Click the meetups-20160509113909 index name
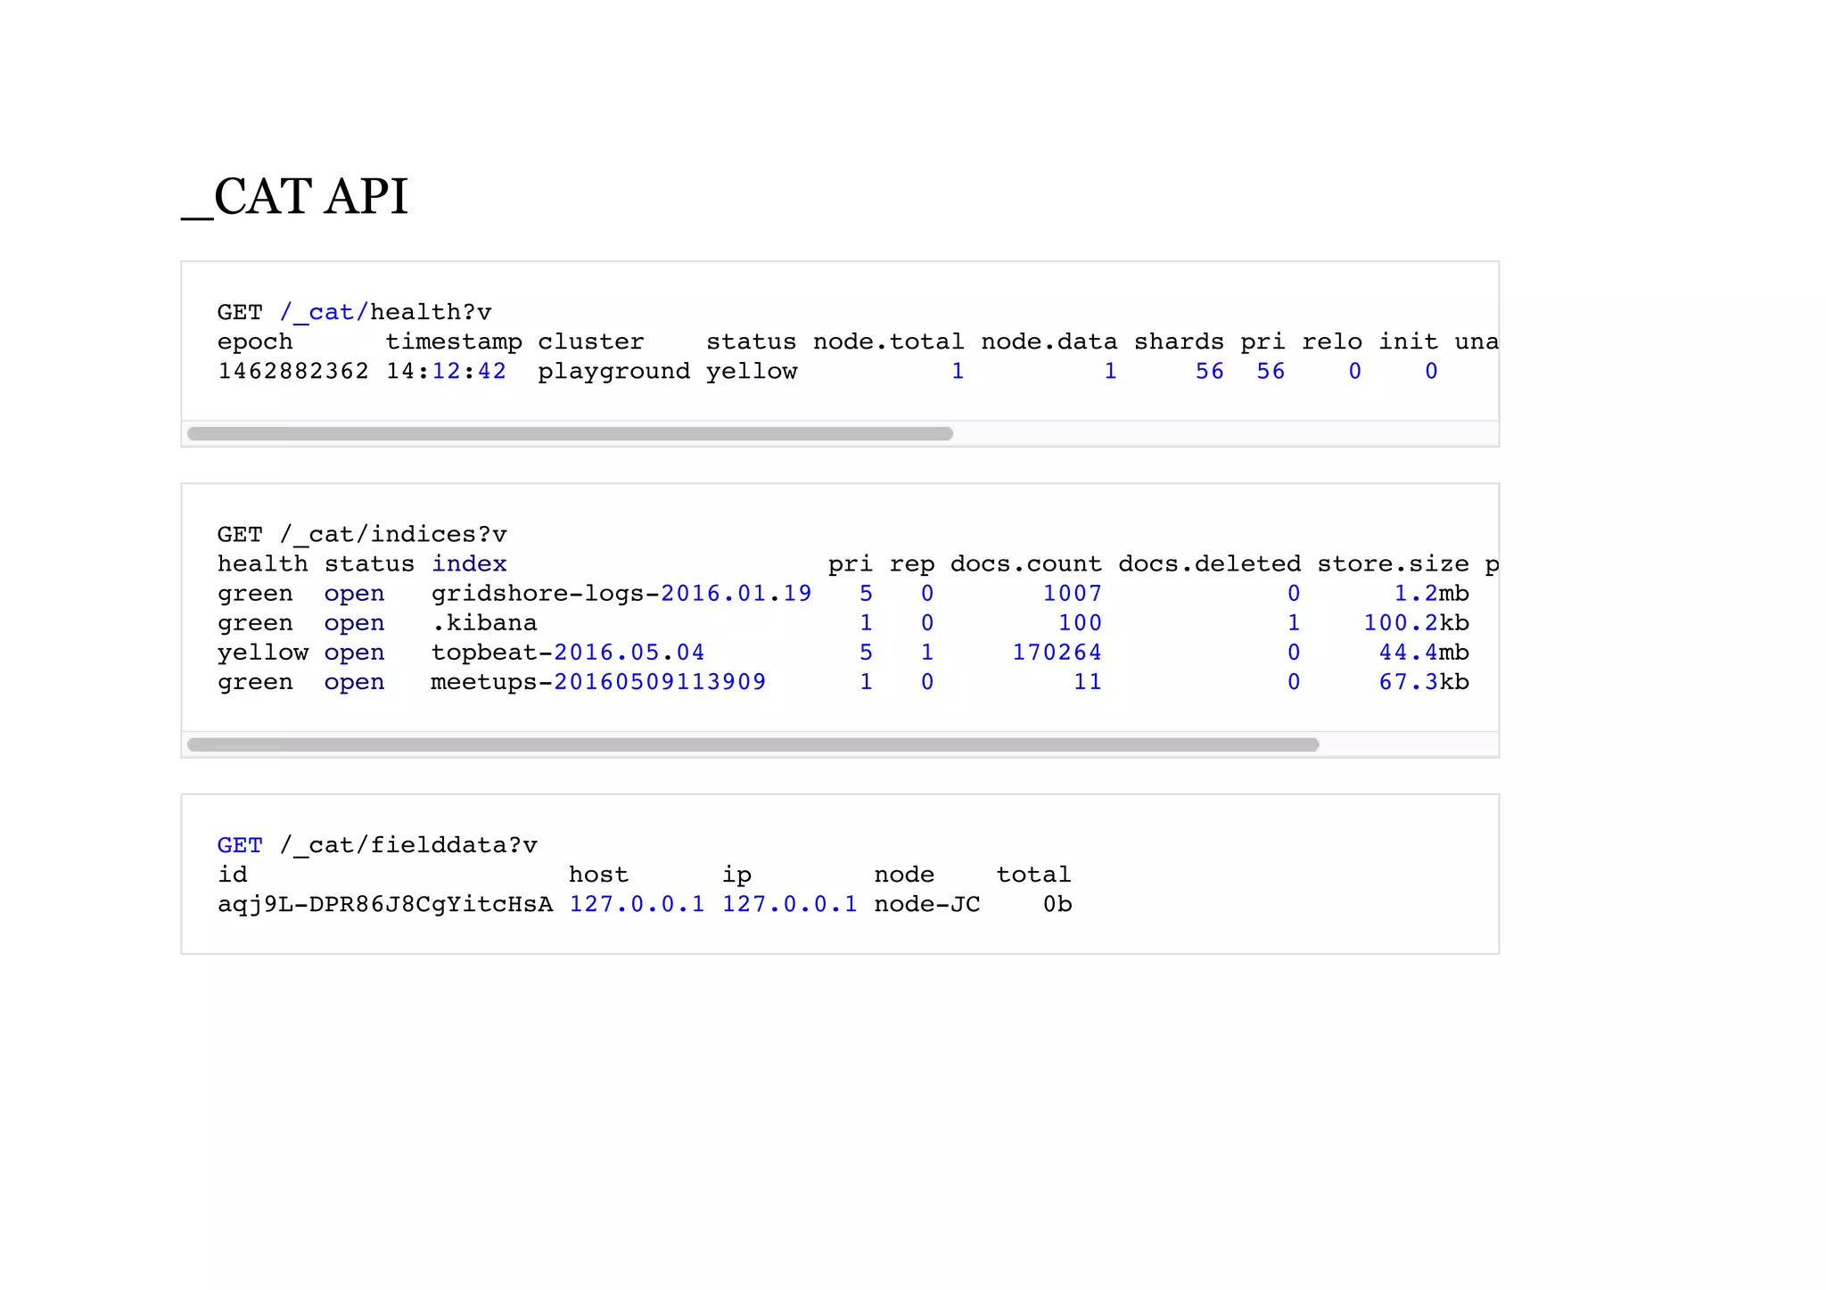1826x1290 pixels. (x=598, y=682)
